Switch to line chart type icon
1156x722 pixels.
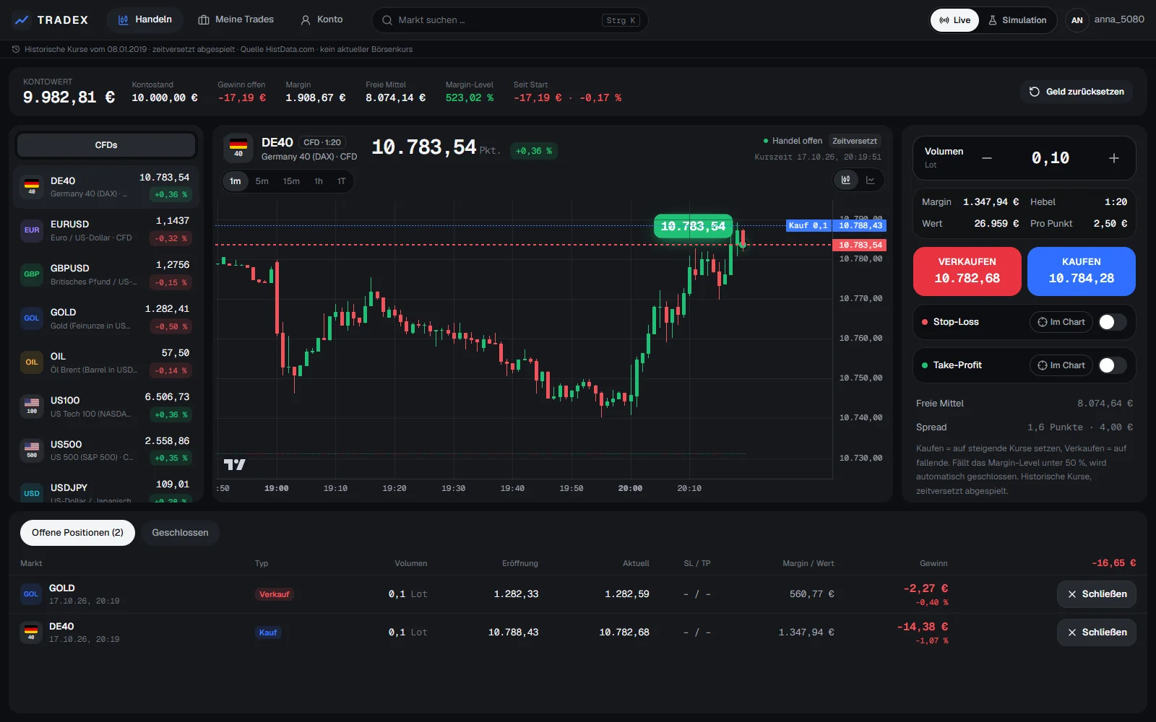tap(871, 180)
